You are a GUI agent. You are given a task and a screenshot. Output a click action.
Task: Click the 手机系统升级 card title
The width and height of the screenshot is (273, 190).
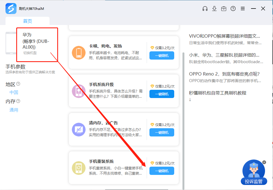pyautogui.click(x=101, y=85)
